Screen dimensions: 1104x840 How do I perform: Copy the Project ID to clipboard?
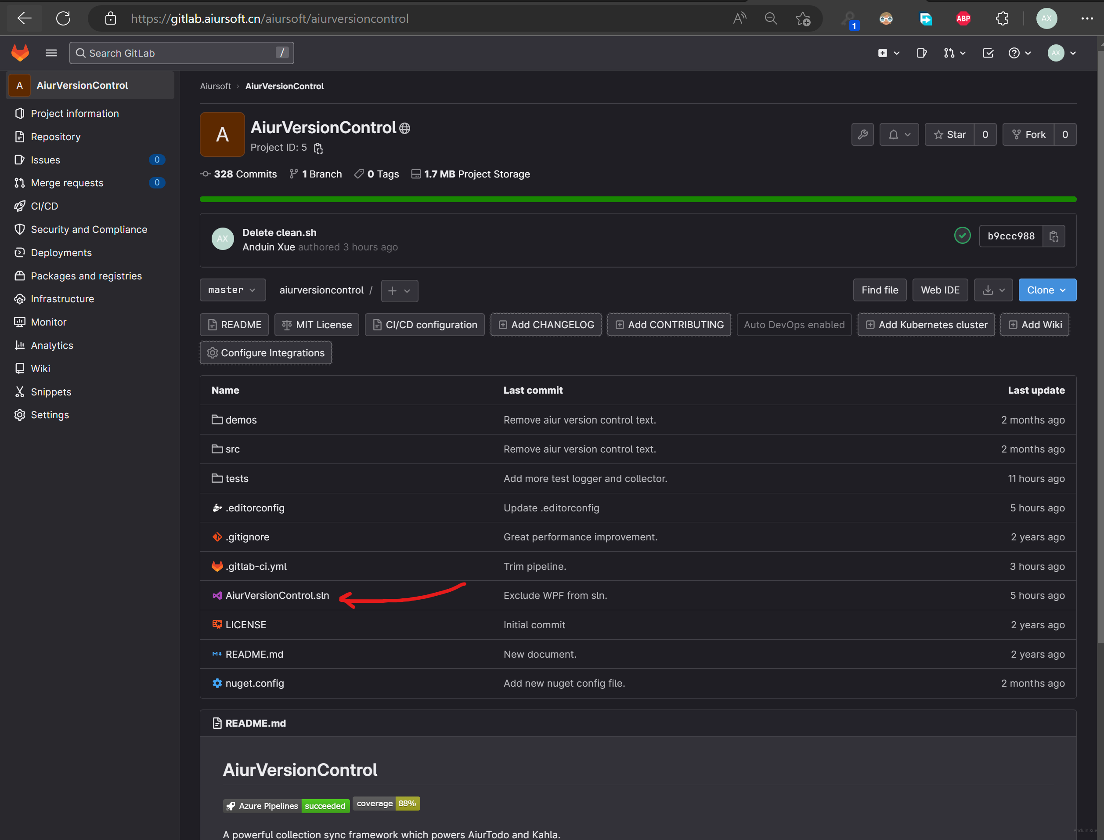coord(318,148)
